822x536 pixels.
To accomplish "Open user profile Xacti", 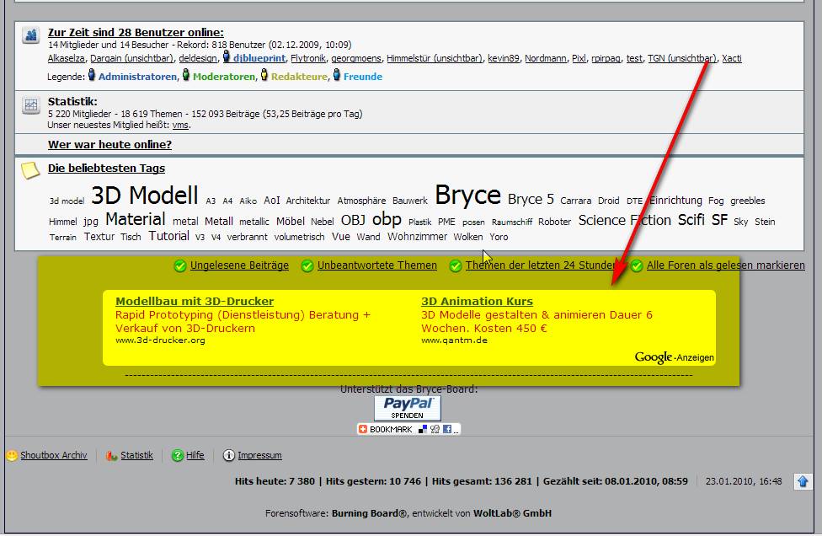I will tap(732, 58).
